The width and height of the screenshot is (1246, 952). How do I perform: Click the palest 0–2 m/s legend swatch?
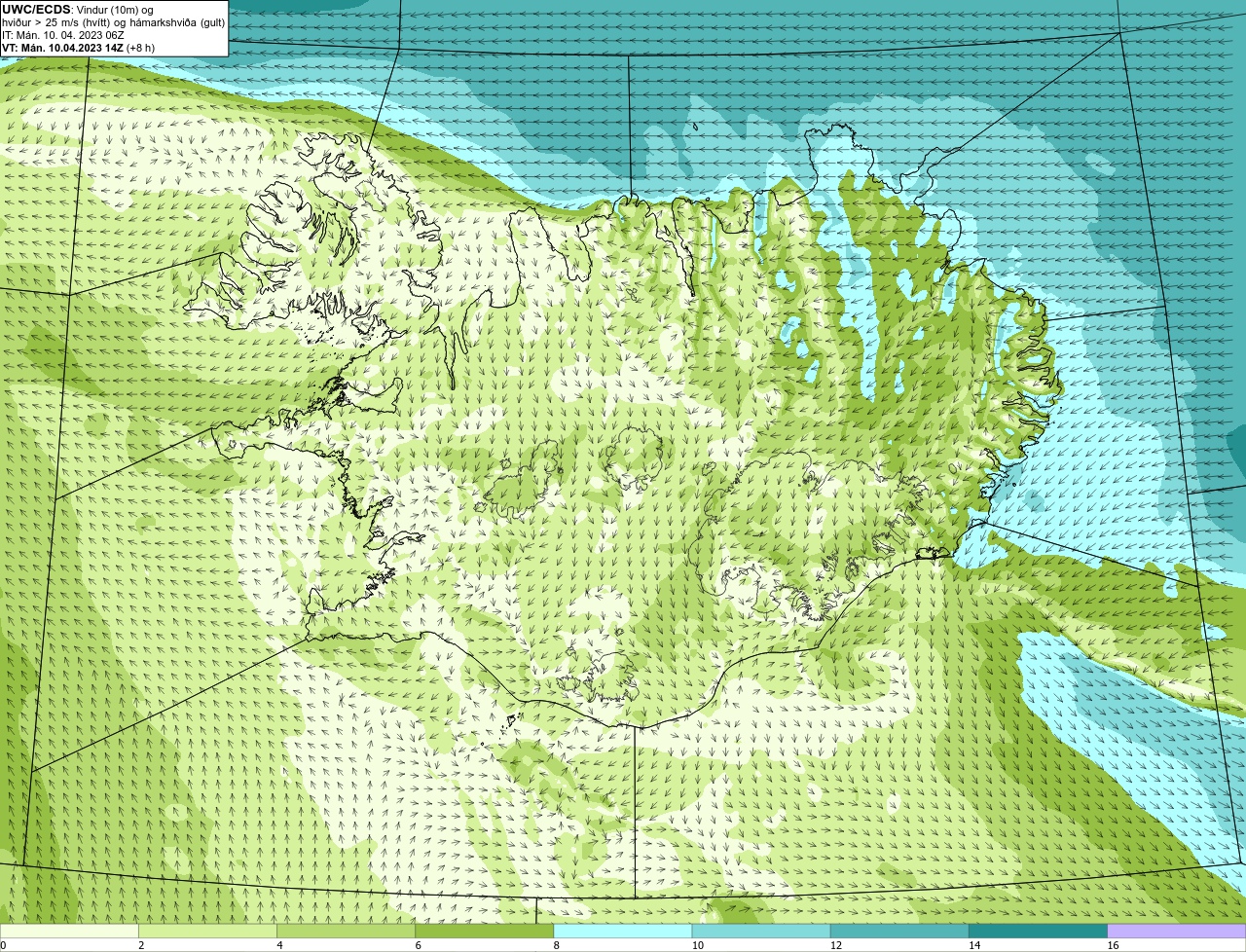point(69,932)
